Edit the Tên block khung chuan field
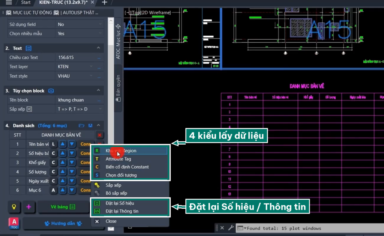384x236 pixels. [76, 100]
